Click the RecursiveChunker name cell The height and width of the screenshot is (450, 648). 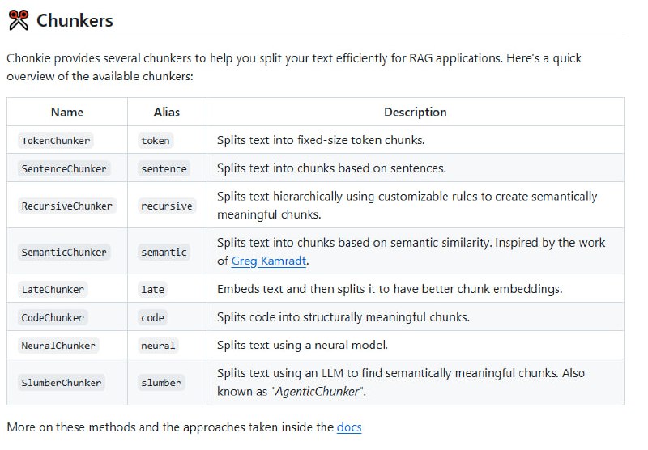point(66,206)
